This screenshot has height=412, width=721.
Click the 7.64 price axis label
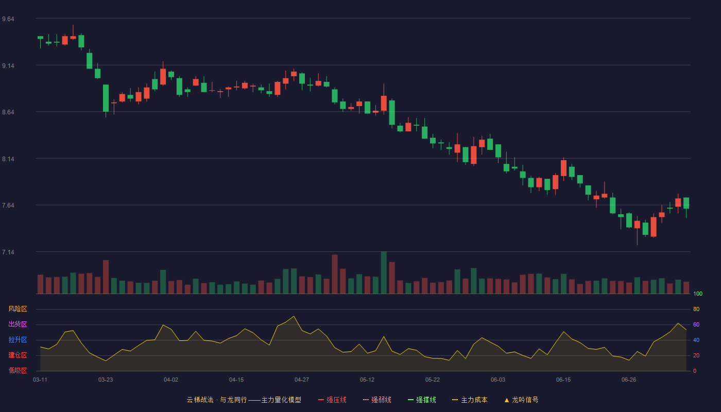coord(8,205)
